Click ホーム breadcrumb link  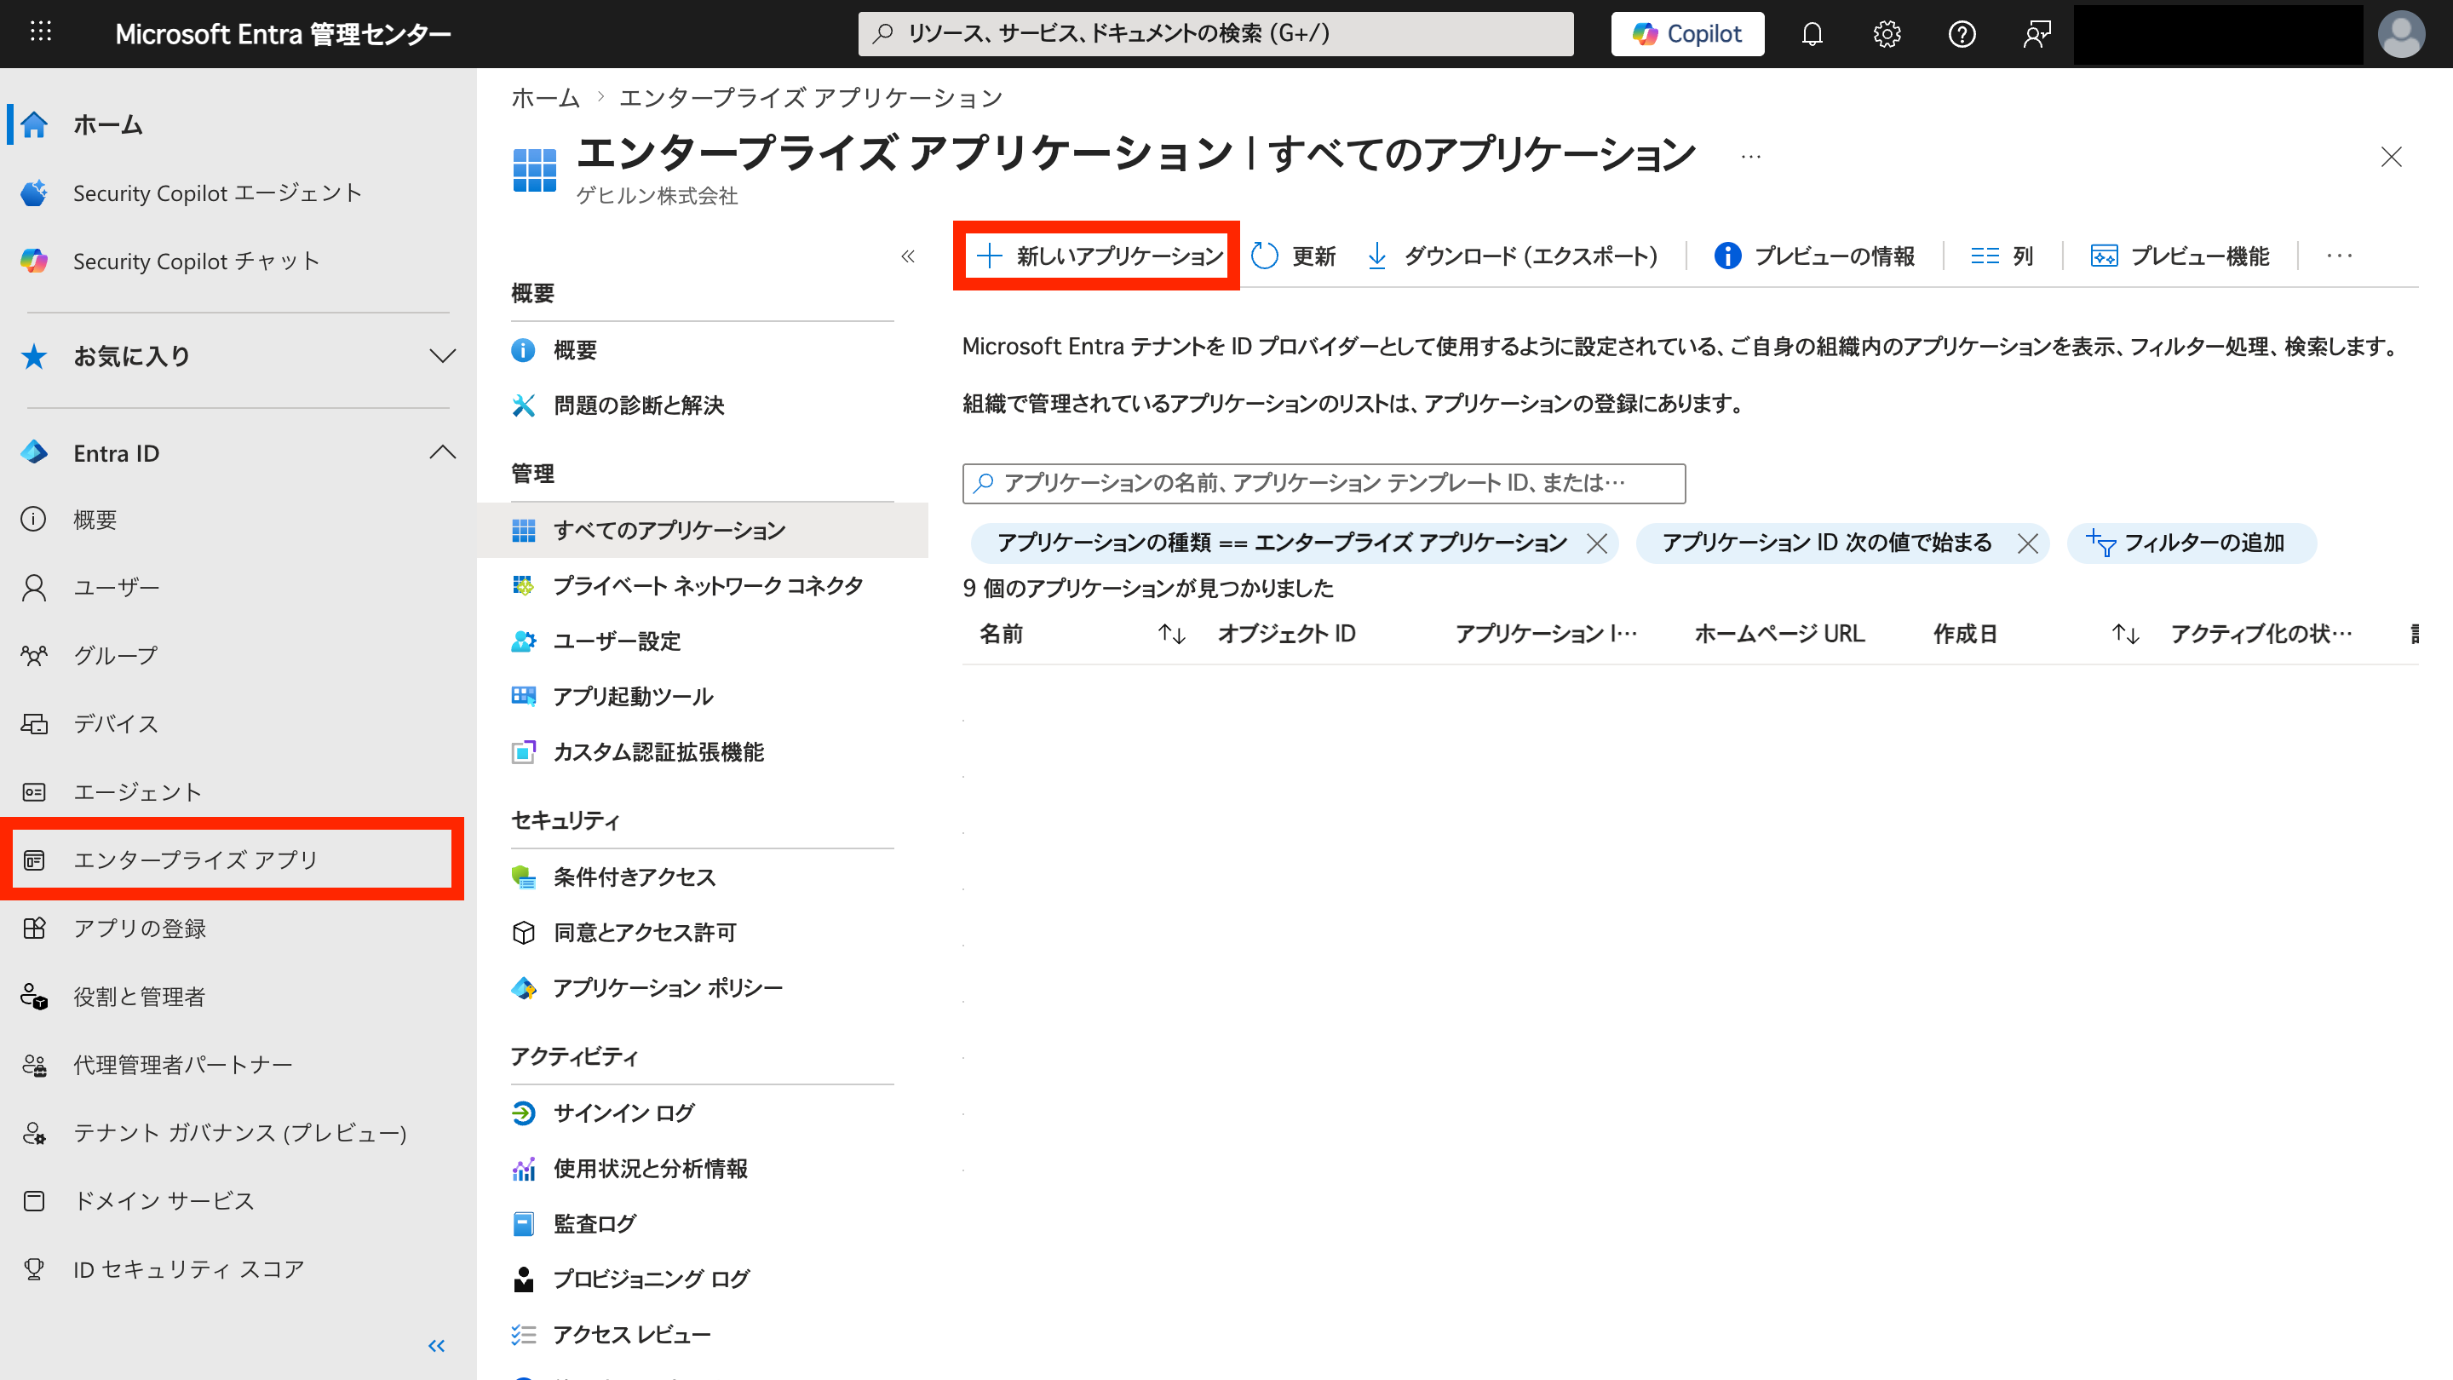(x=546, y=98)
